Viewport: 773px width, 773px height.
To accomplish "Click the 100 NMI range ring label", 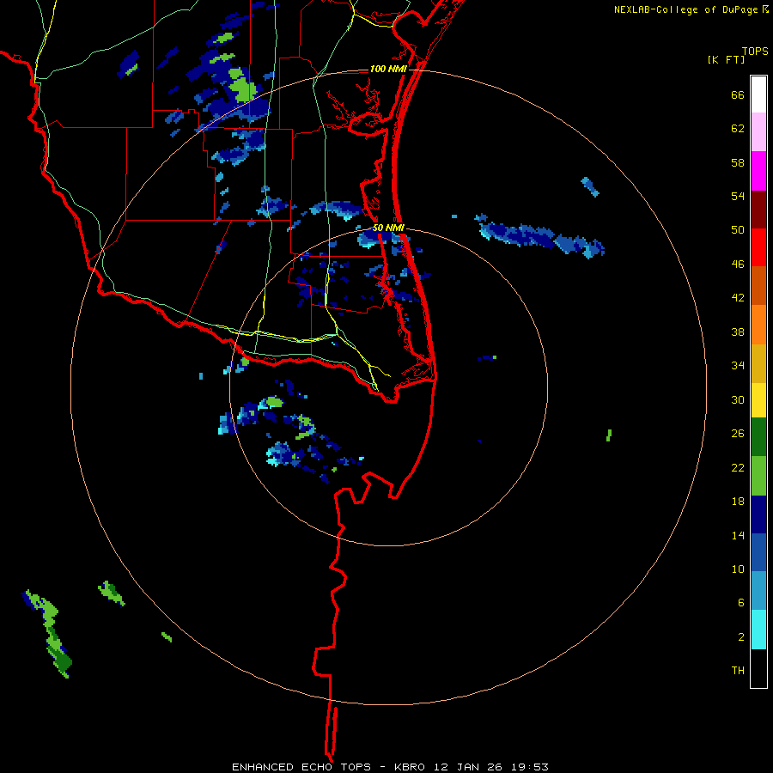I will click(388, 69).
